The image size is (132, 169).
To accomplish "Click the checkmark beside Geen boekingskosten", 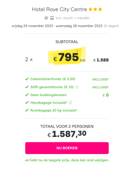I will [27, 95].
